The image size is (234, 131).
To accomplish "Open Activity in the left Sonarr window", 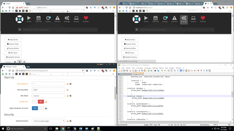I will [48, 19].
